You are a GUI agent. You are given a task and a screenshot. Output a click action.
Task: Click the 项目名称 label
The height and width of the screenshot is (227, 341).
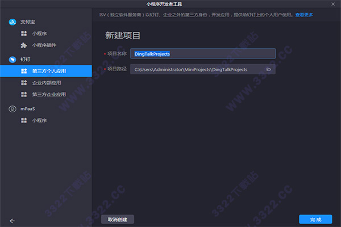117,53
